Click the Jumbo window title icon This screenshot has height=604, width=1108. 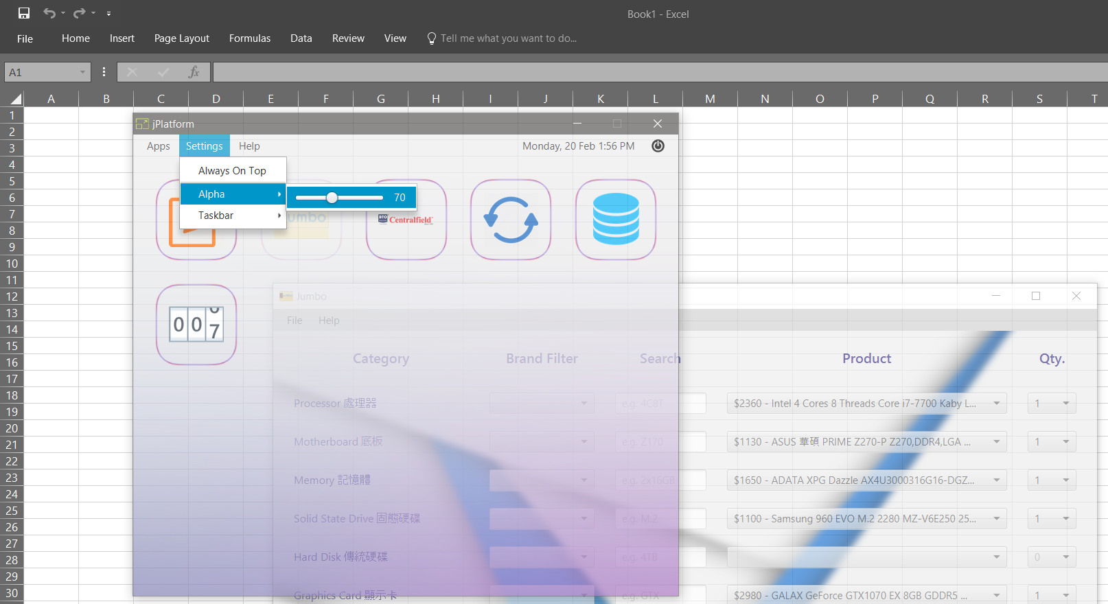[x=286, y=297]
